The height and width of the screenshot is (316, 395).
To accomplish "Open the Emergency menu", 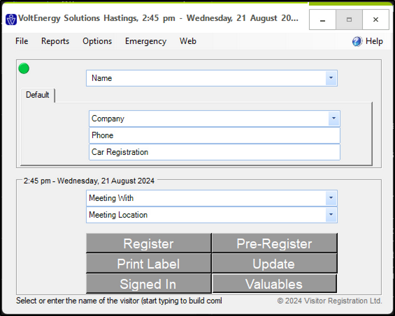I will point(145,41).
